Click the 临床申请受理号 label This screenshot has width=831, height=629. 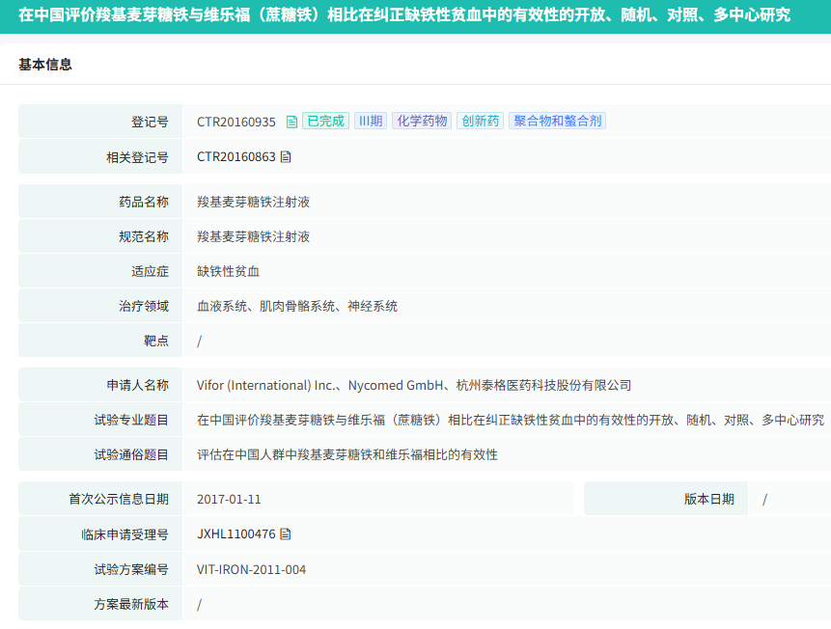(x=125, y=534)
